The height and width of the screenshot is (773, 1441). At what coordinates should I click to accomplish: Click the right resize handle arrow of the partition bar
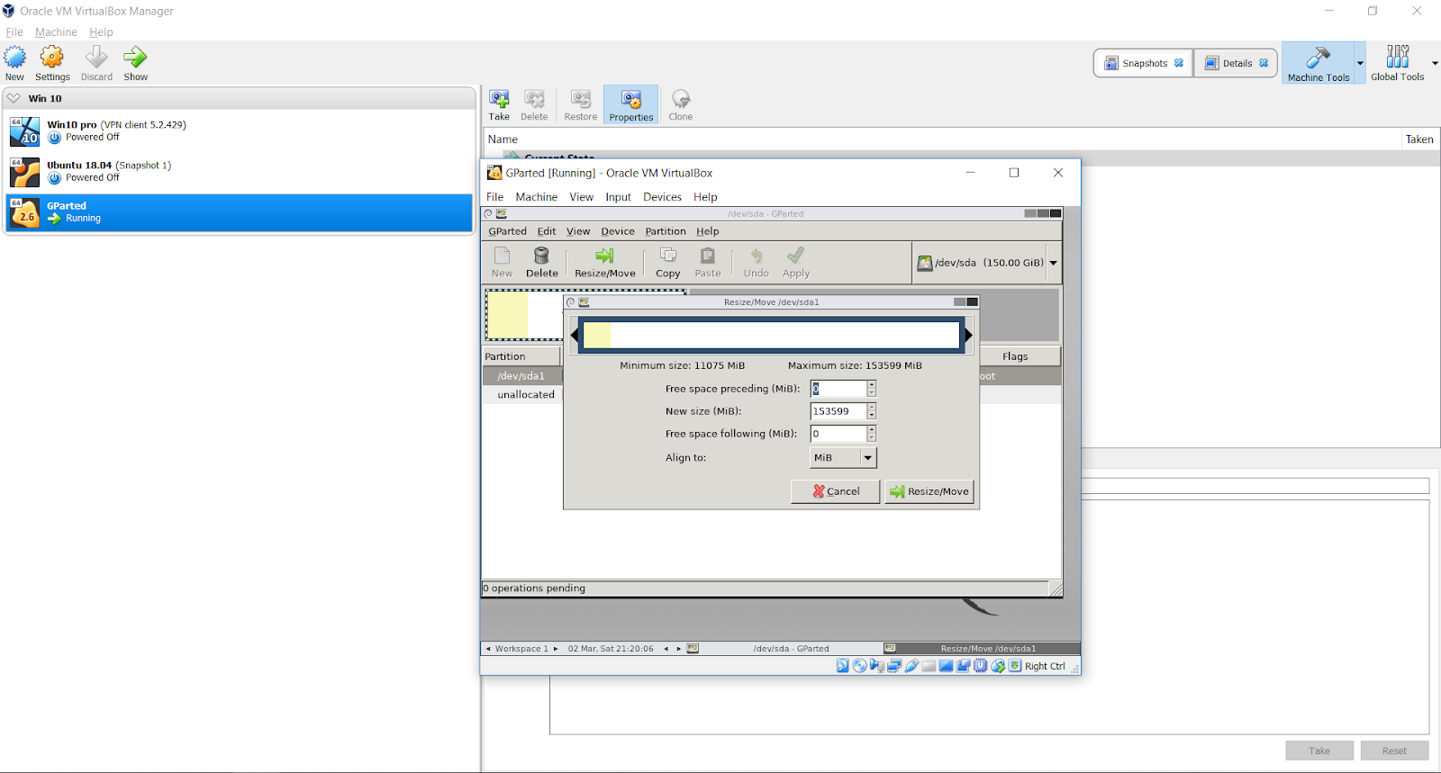(x=968, y=335)
